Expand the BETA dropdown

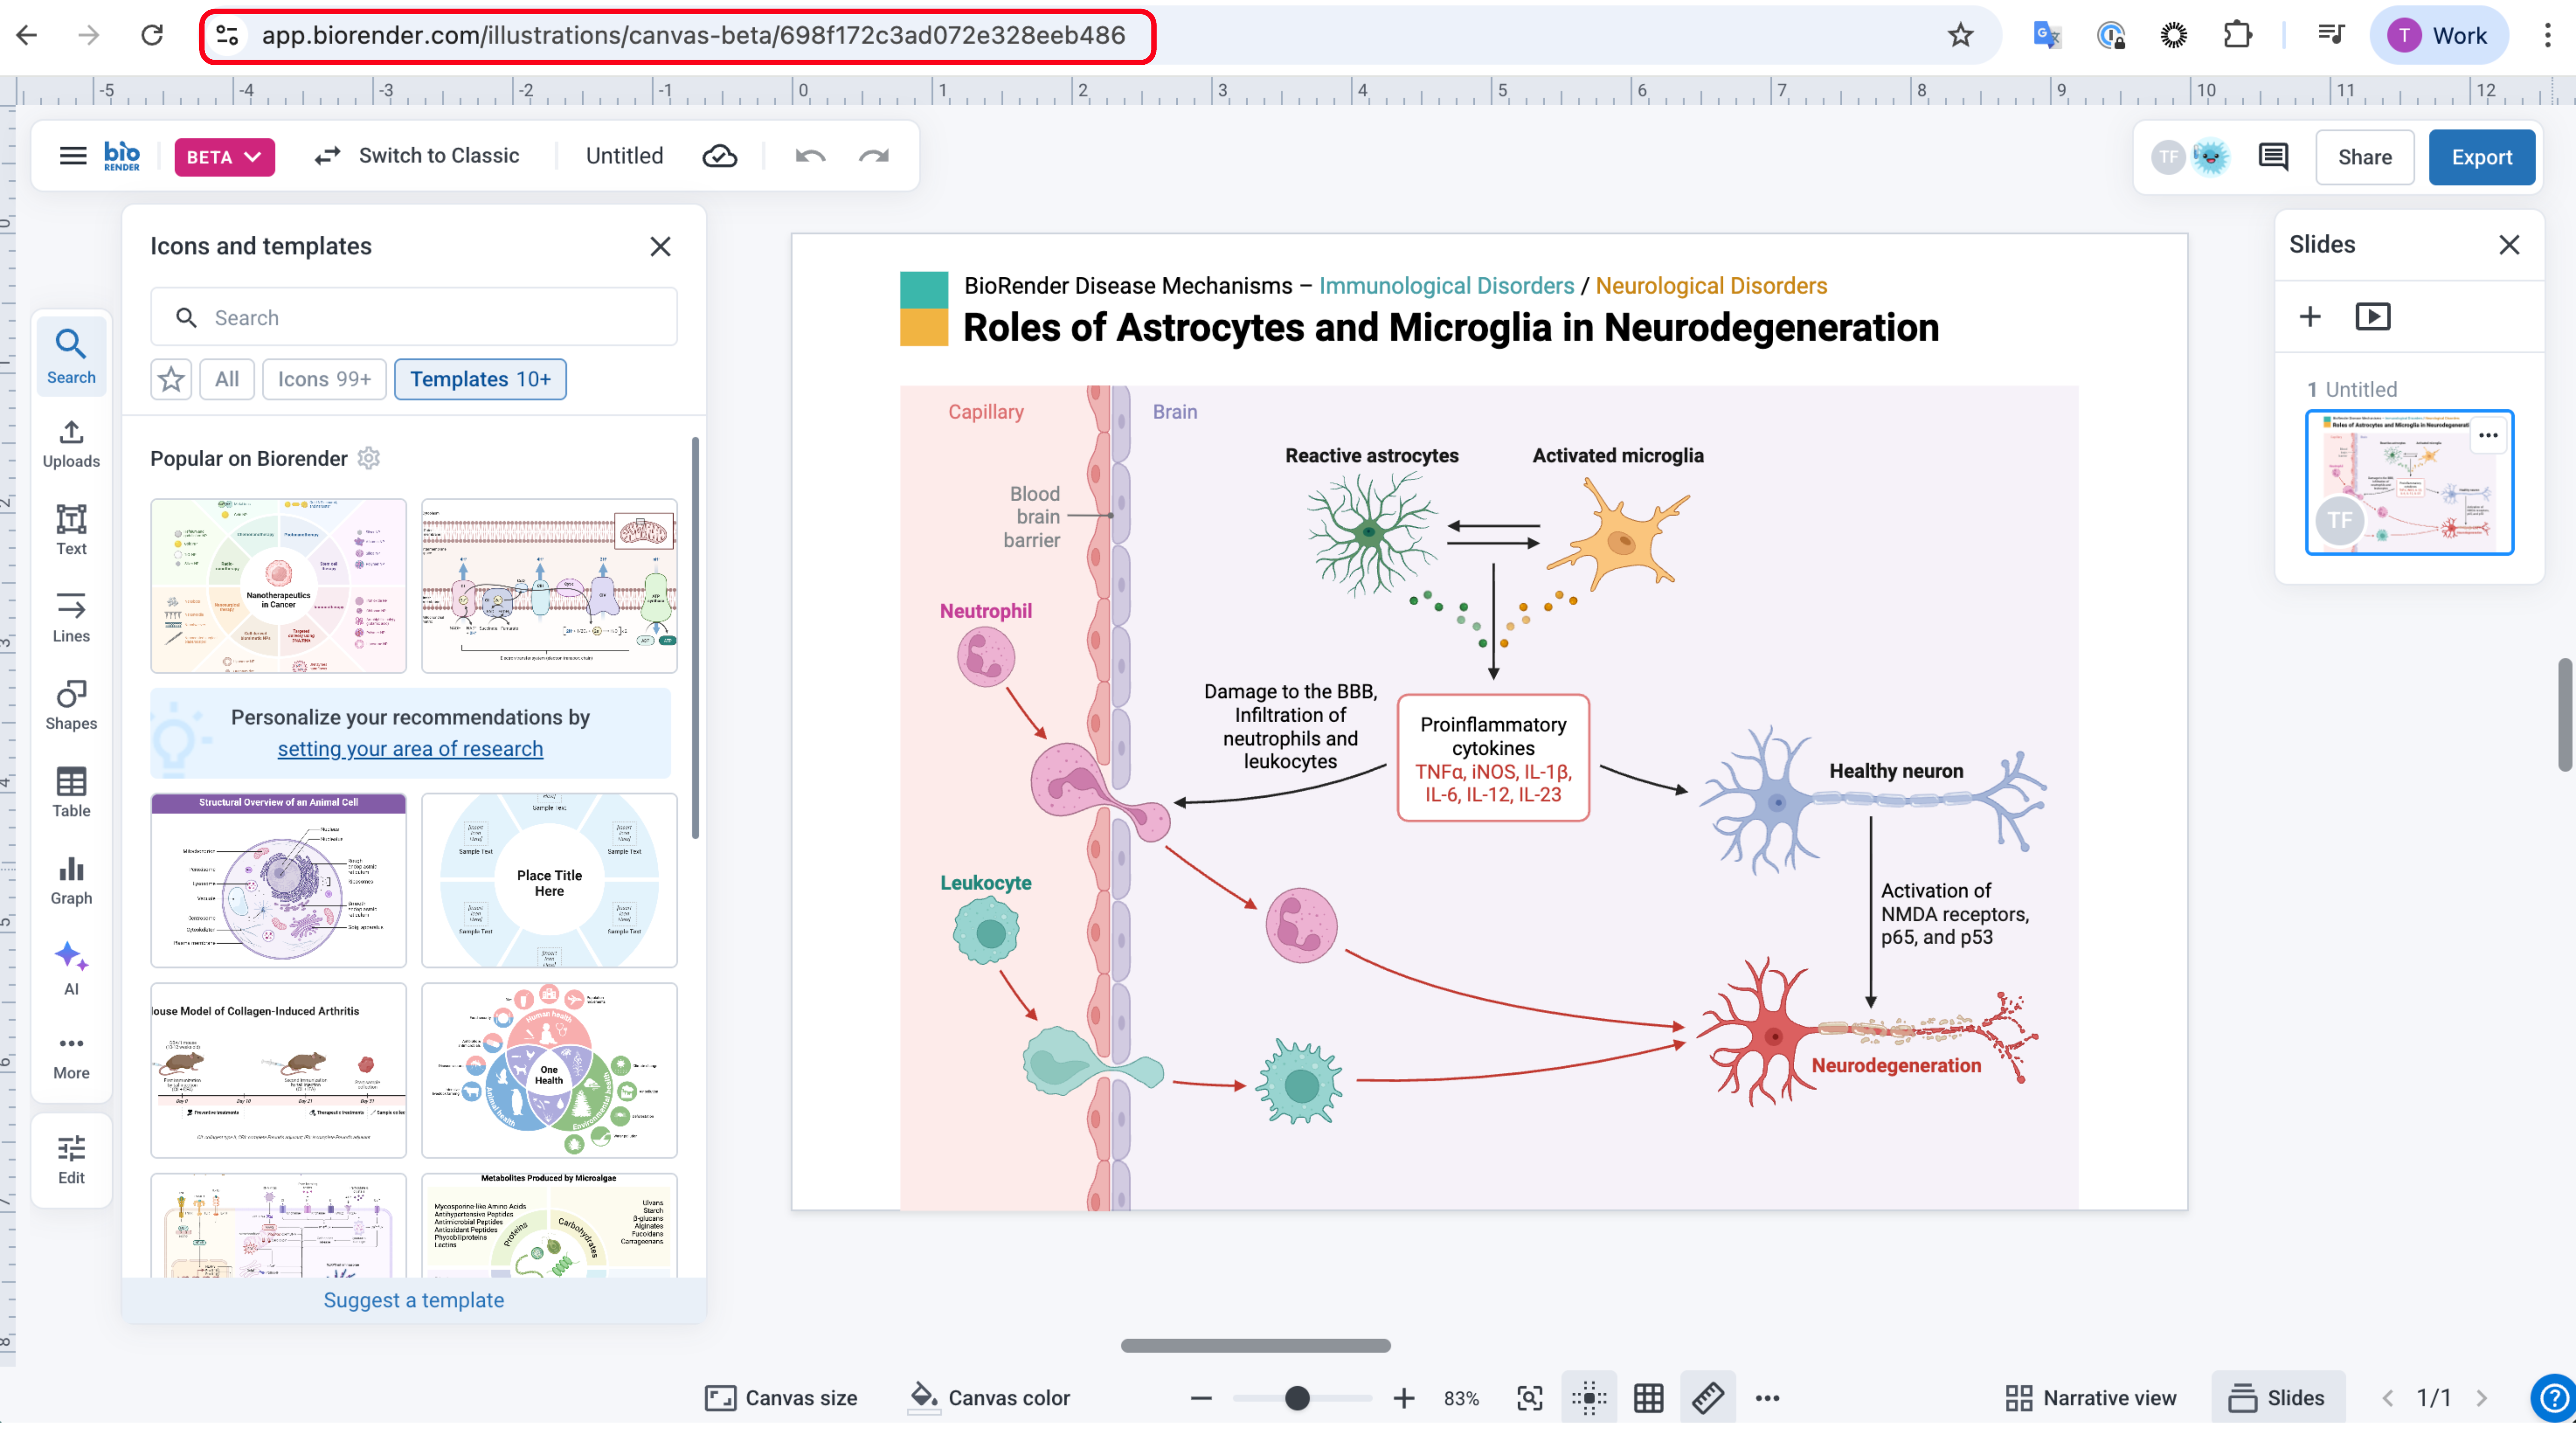click(x=224, y=157)
